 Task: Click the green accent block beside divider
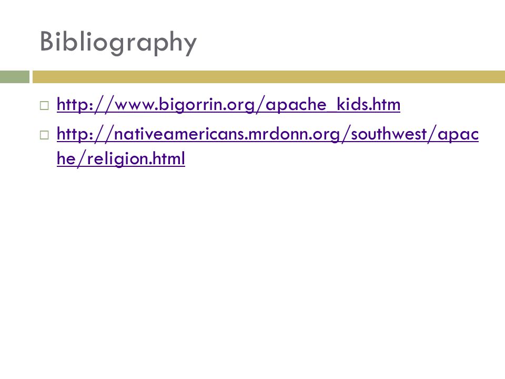click(15, 77)
